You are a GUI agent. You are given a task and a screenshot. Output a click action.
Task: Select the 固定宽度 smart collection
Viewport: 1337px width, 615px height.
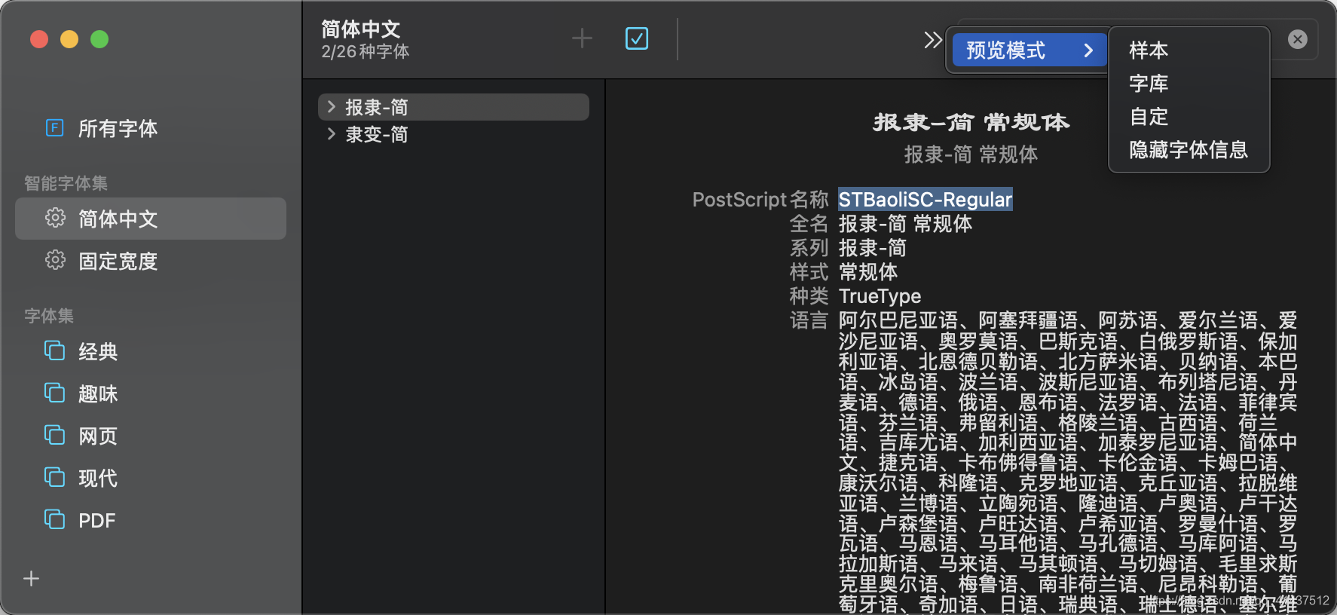point(151,261)
